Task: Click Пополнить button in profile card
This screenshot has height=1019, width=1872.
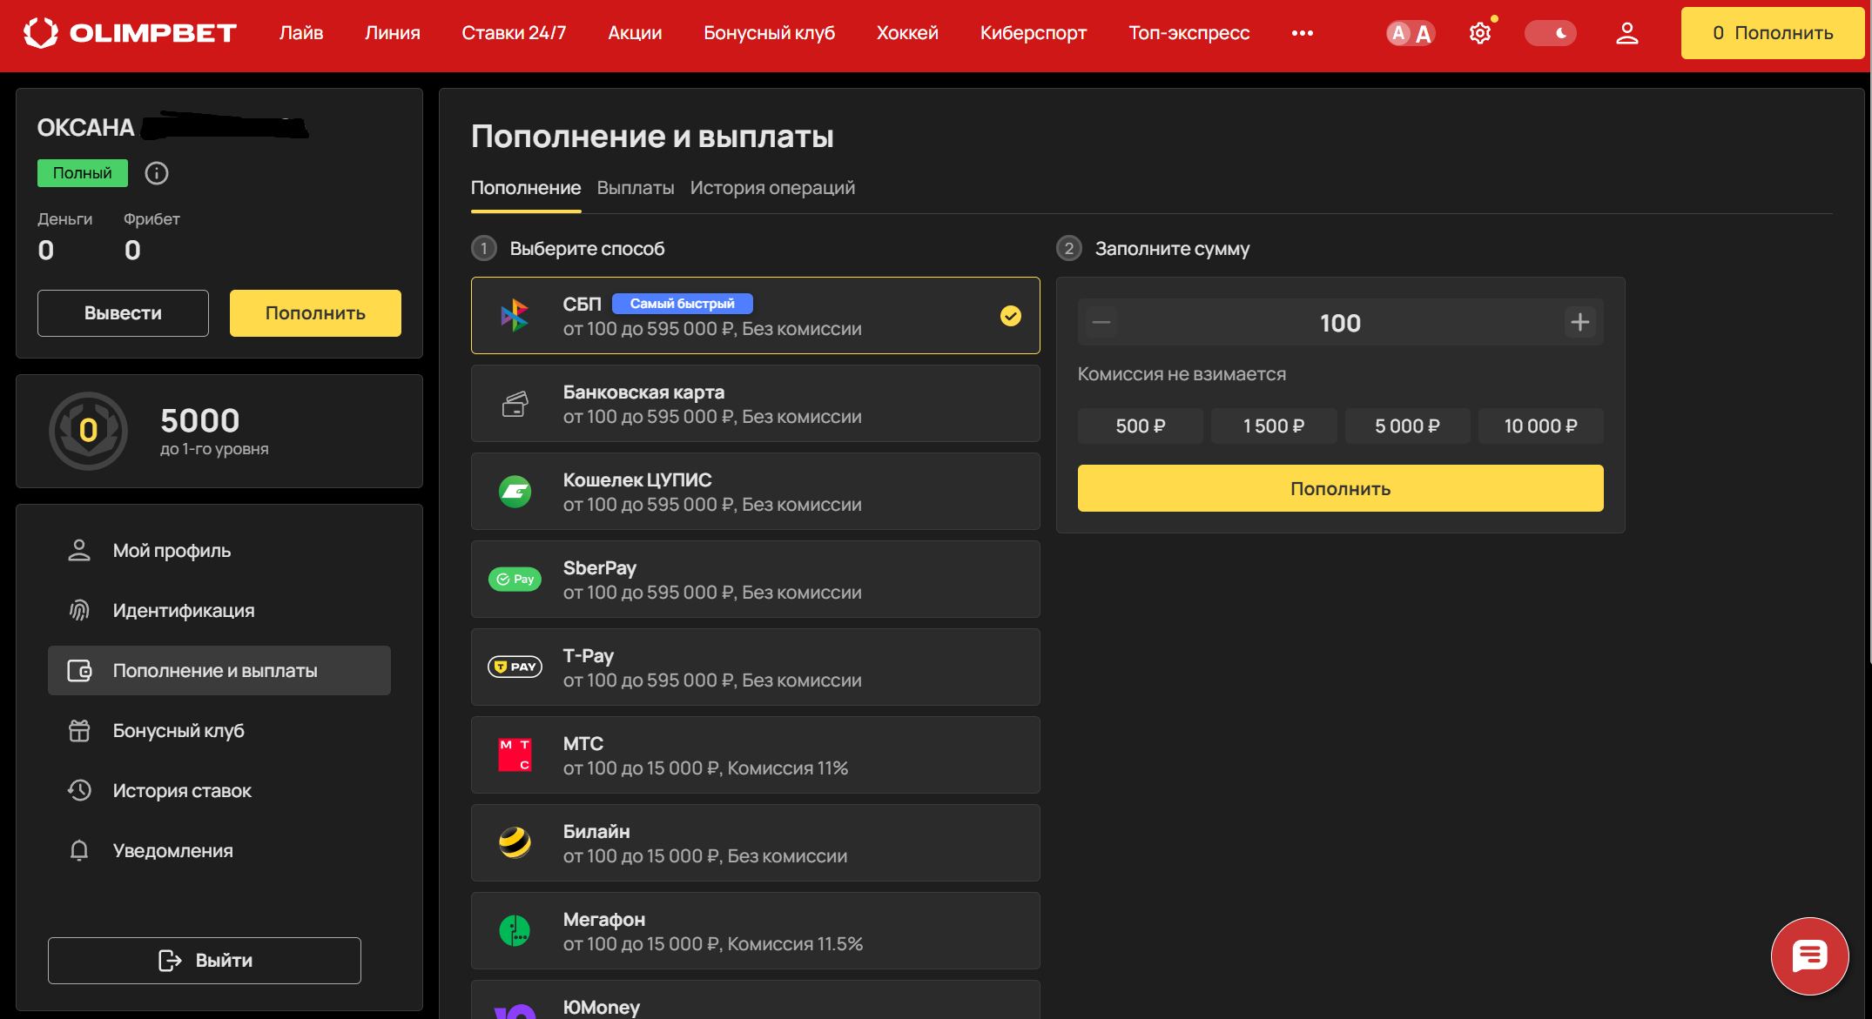Action: [x=315, y=313]
